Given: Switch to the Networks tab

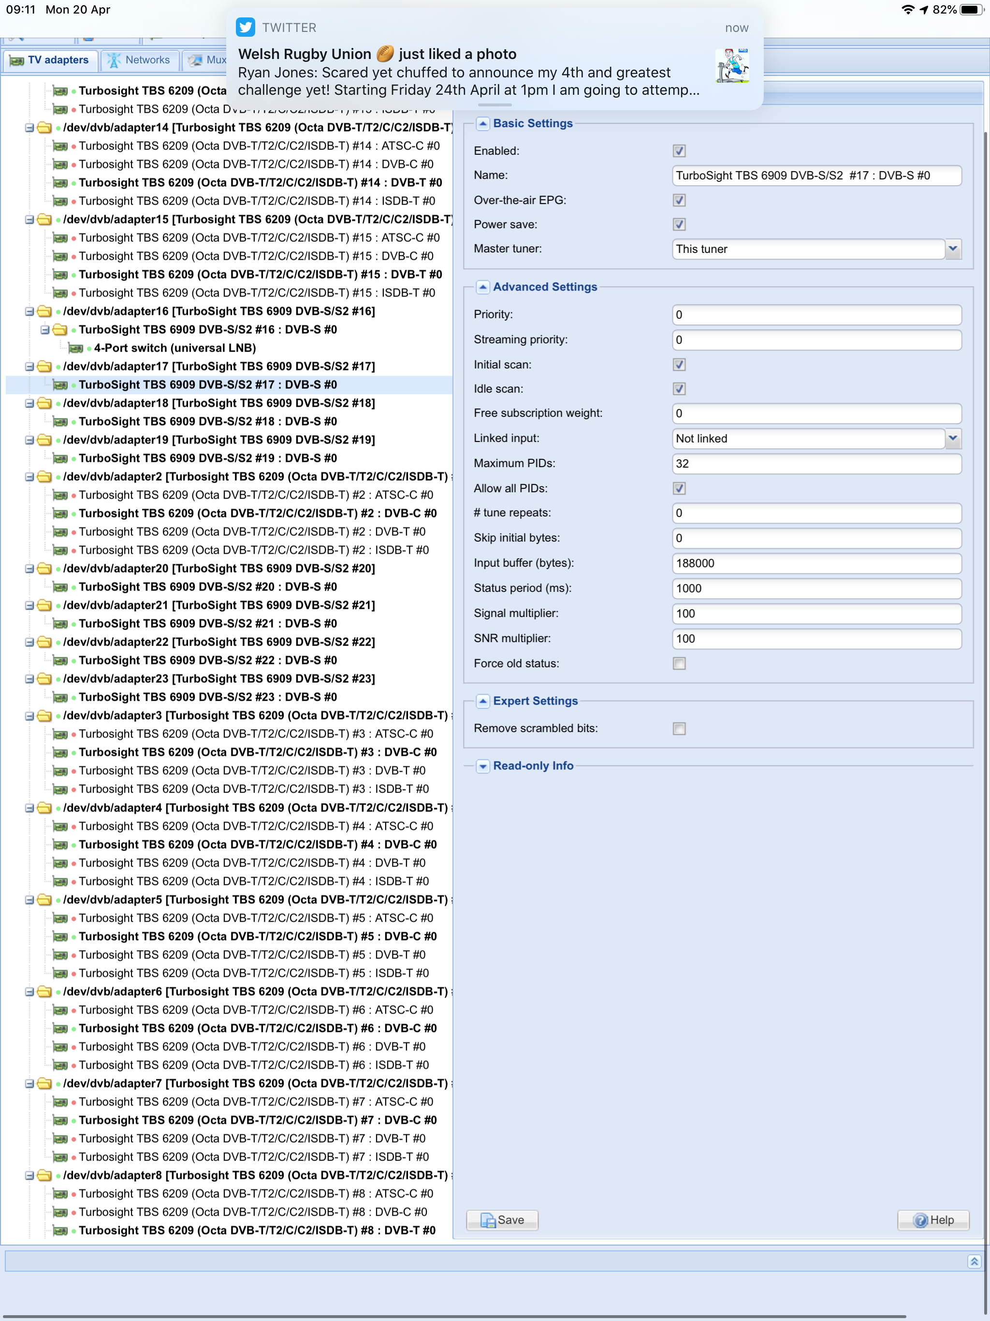Looking at the screenshot, I should tap(140, 60).
